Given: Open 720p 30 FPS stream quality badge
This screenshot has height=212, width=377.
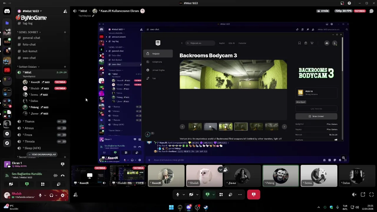Looking at the screenshot, I should 343,11.
